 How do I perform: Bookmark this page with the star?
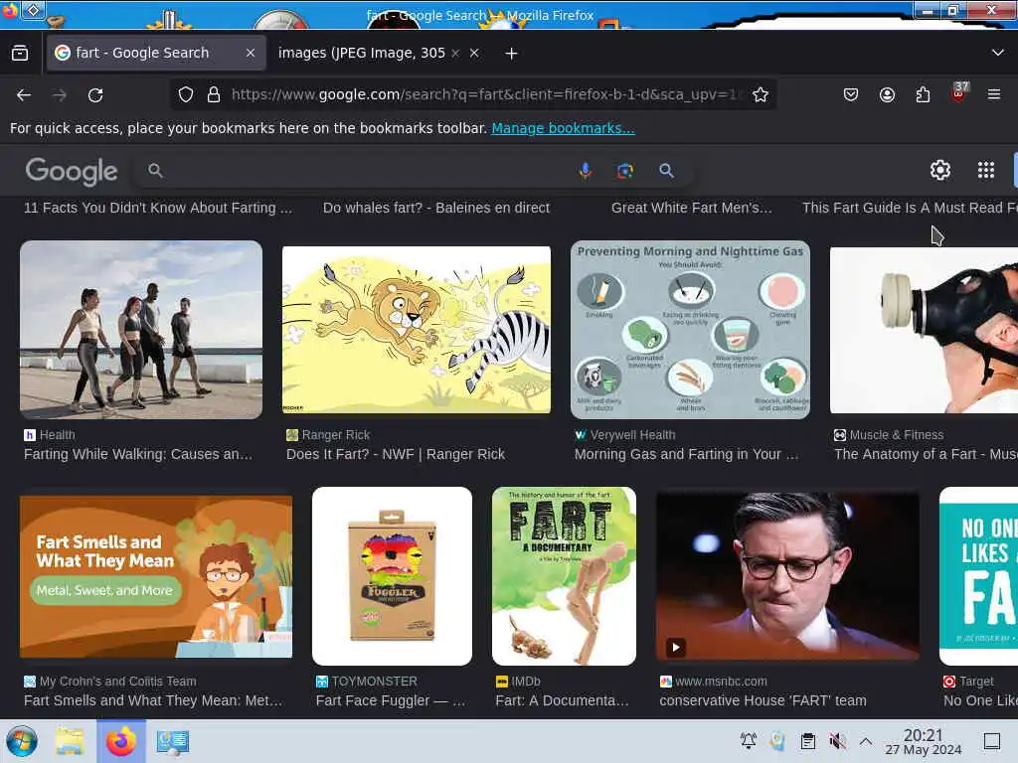click(761, 94)
